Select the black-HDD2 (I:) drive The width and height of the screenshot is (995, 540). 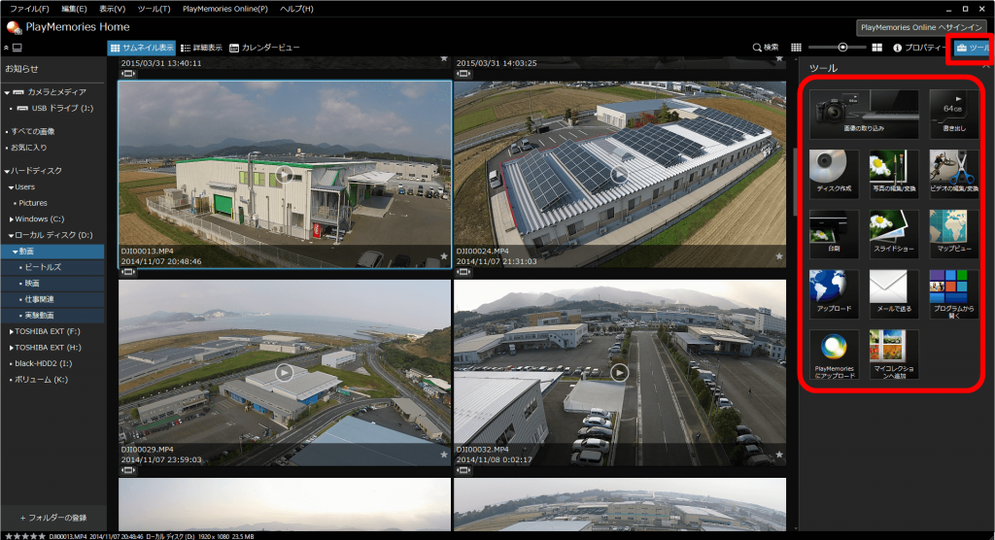click(43, 363)
